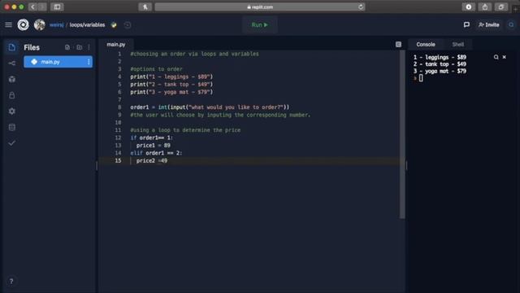Switch to the Shell tab
The height and width of the screenshot is (293, 520).
tap(457, 44)
